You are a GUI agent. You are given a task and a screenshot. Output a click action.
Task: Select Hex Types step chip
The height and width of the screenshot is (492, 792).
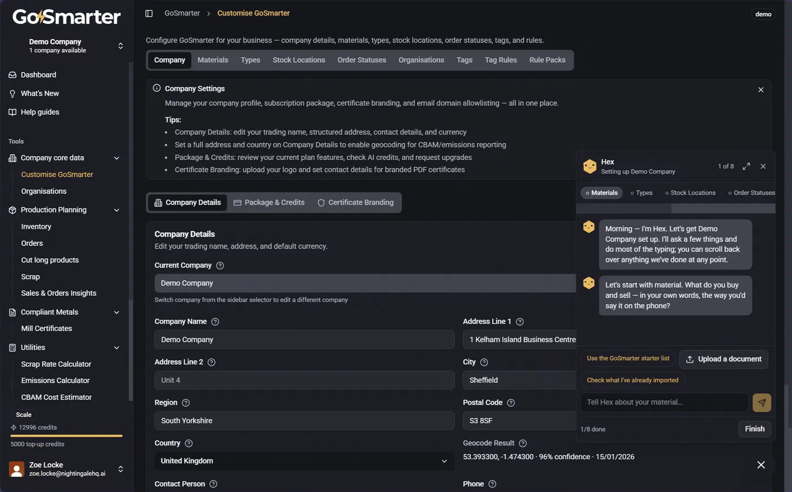coord(642,193)
